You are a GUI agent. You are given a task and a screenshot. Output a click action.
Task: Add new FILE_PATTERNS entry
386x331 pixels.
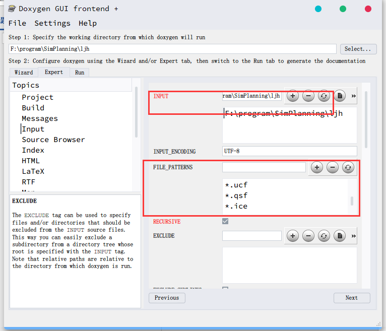pyautogui.click(x=317, y=167)
